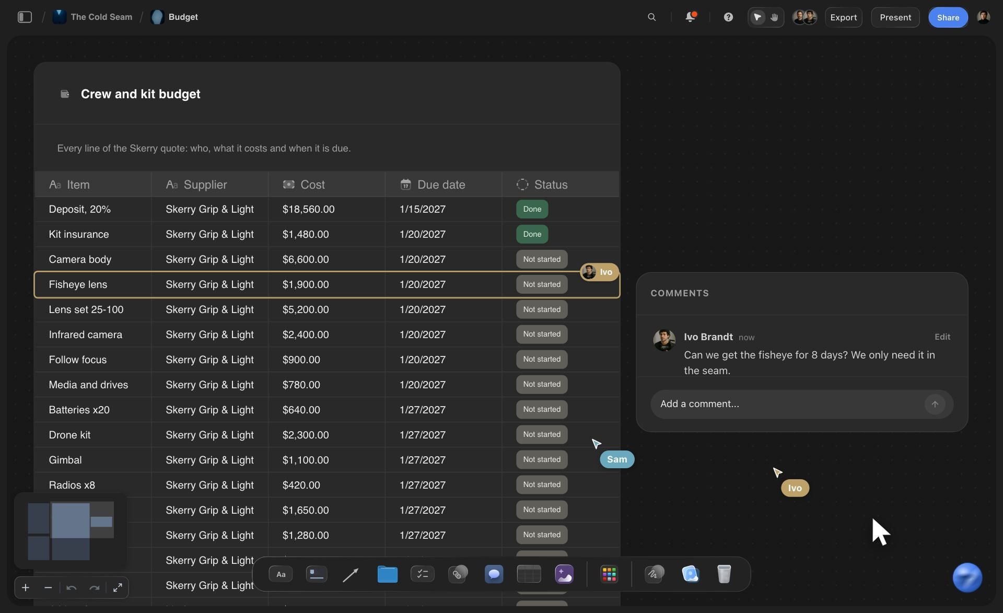
Task: Open the colorful apps grid
Action: point(609,574)
